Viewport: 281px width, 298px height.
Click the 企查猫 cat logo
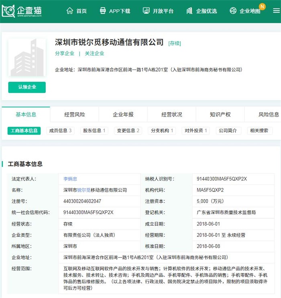(x=8, y=11)
